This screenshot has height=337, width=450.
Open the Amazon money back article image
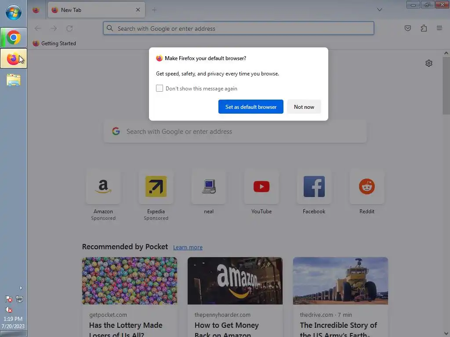tap(235, 281)
